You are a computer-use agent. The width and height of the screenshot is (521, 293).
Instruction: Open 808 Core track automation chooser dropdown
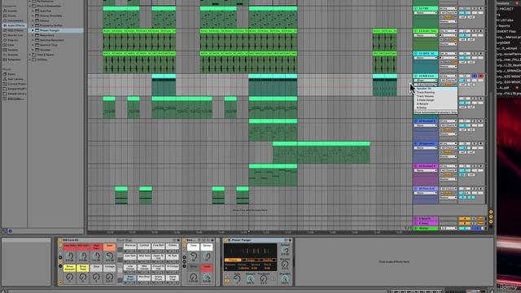[x=426, y=85]
